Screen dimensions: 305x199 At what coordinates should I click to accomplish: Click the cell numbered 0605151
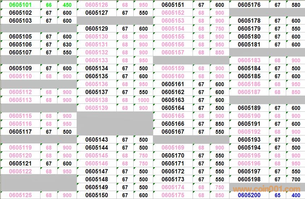173,5
